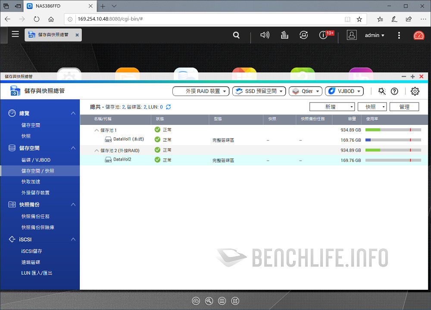Open storage manager help question mark icon
This screenshot has height=310, width=431.
(x=394, y=91)
